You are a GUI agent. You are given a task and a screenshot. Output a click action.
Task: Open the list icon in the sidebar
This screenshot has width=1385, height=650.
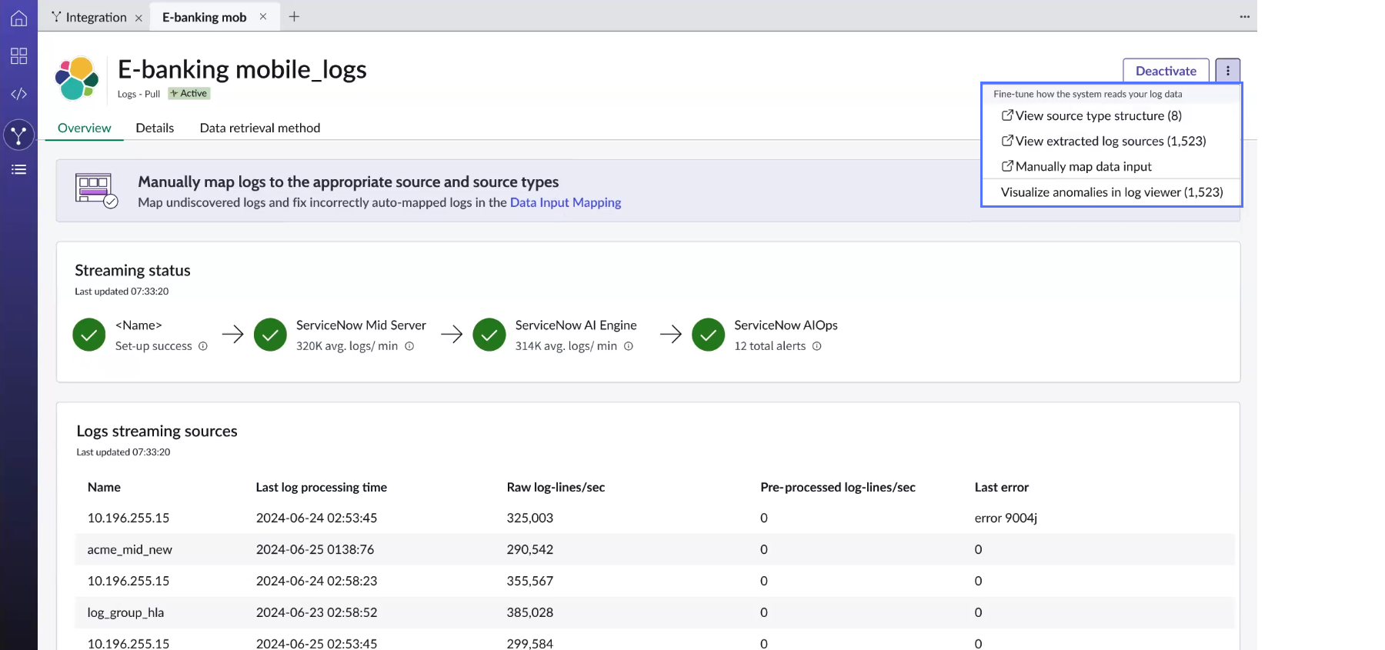point(18,169)
